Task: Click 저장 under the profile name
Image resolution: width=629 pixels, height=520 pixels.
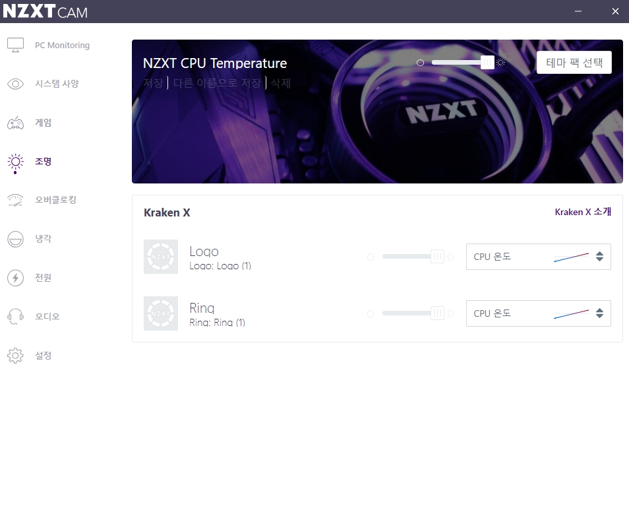Action: 153,83
